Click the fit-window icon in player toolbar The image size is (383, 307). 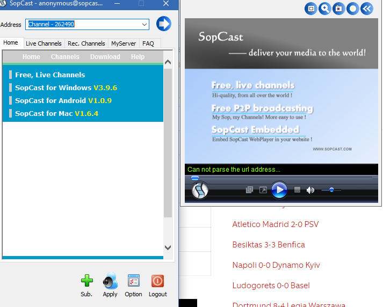[x=311, y=9]
